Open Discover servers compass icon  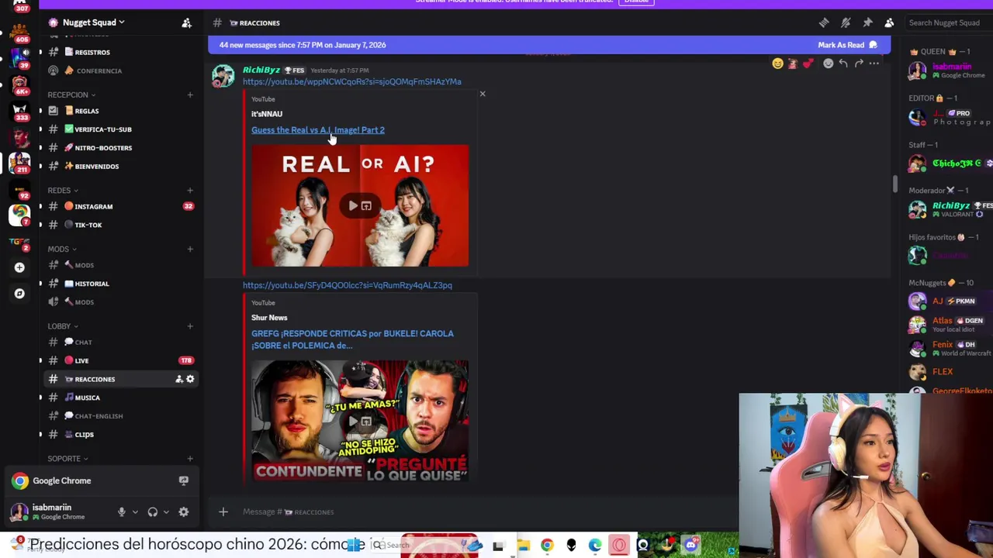coord(19,294)
